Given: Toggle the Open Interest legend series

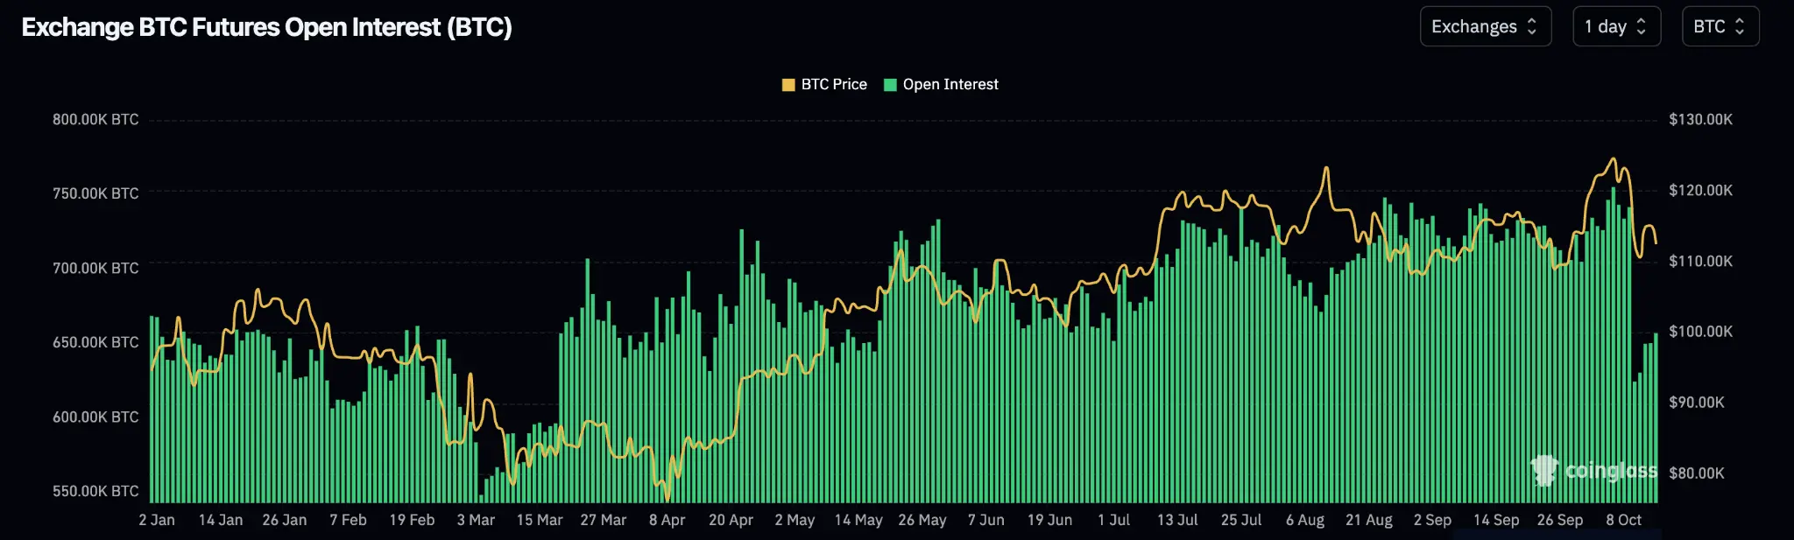Looking at the screenshot, I should point(941,84).
